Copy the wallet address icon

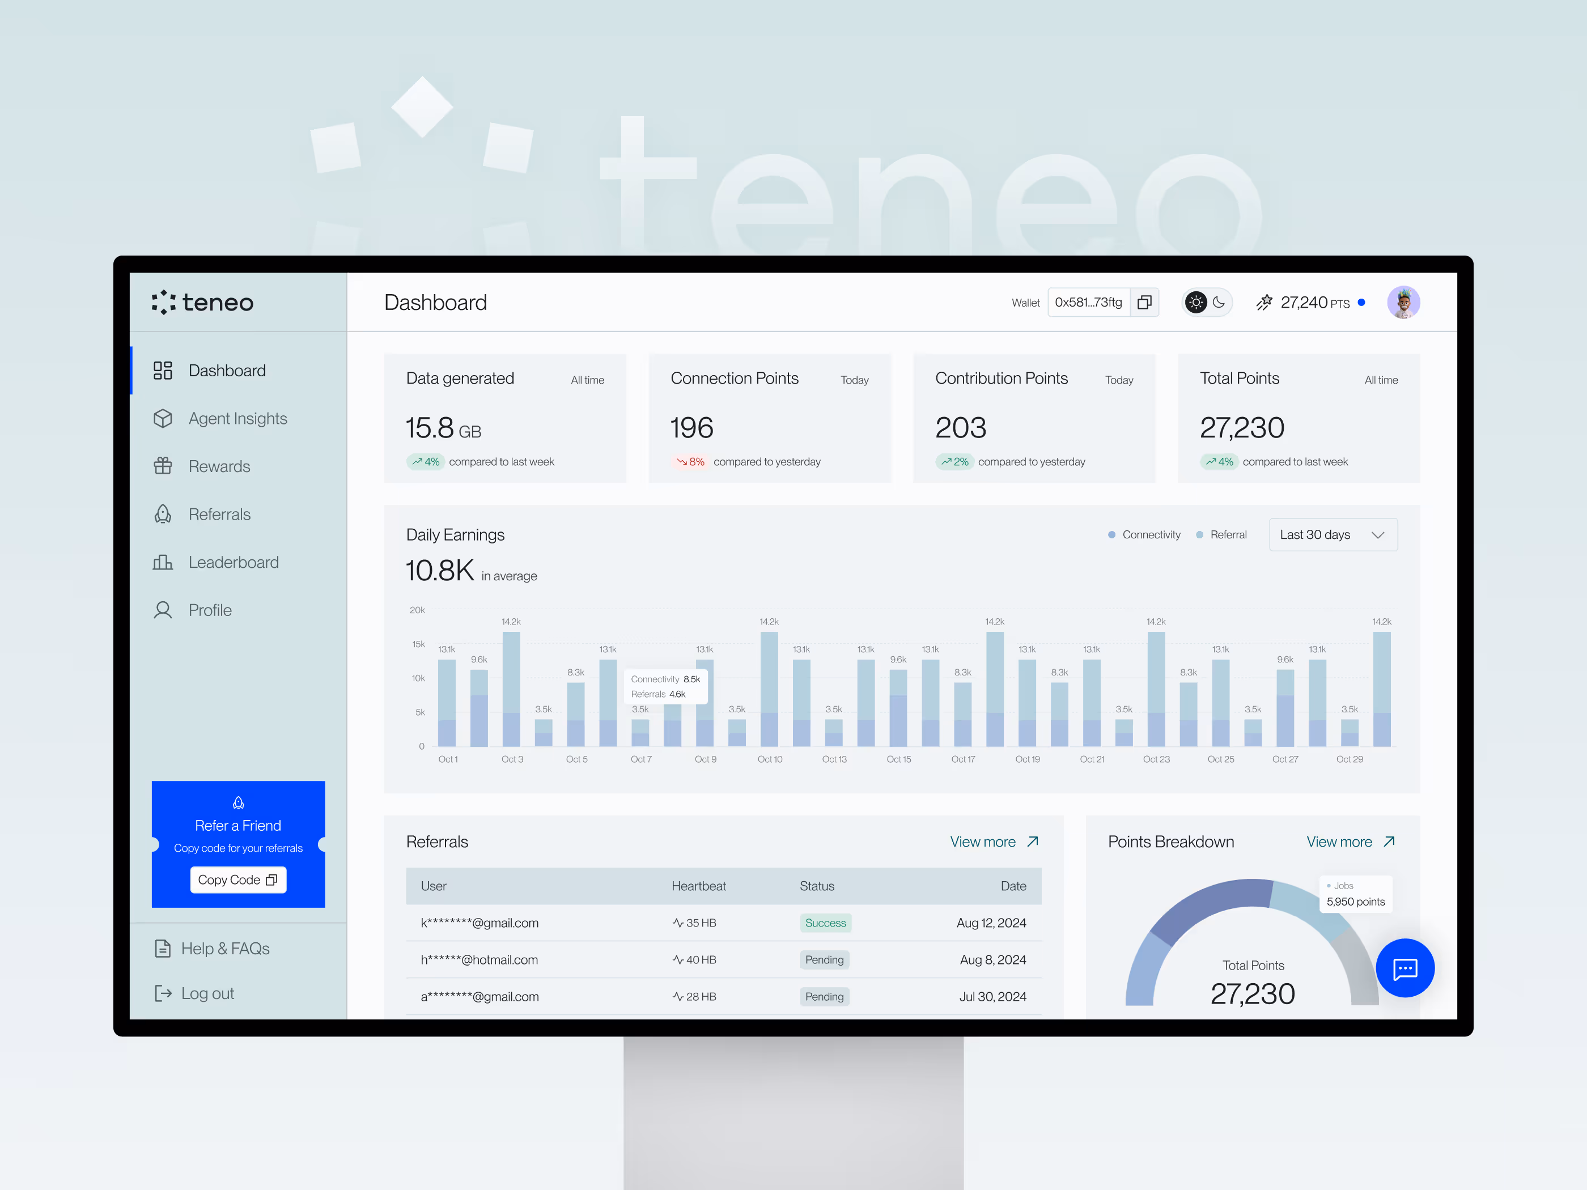pyautogui.click(x=1144, y=302)
